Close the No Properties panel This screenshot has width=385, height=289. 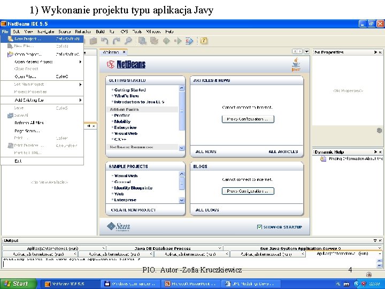coord(380,52)
